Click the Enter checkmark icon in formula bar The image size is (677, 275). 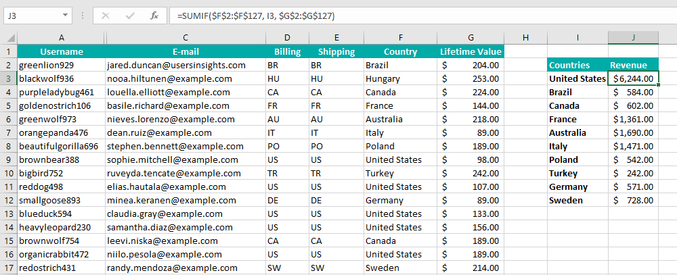point(130,16)
